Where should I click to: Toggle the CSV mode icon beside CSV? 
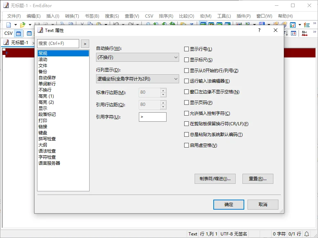coord(18,33)
